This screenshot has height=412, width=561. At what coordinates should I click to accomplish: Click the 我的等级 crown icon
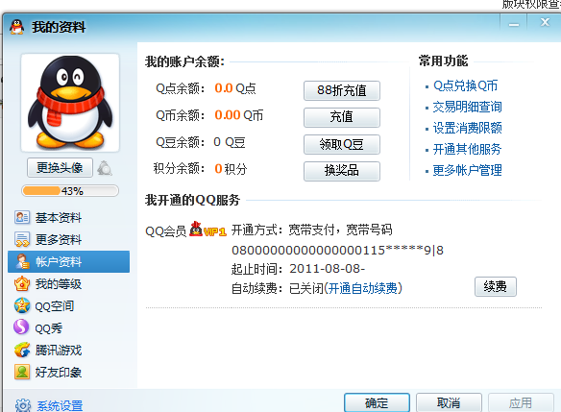tap(22, 284)
